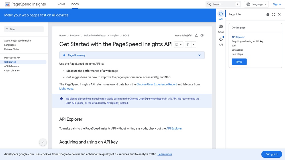Focus the Search input field
Image resolution: width=285 pixels, height=160 pixels.
coord(223,4)
